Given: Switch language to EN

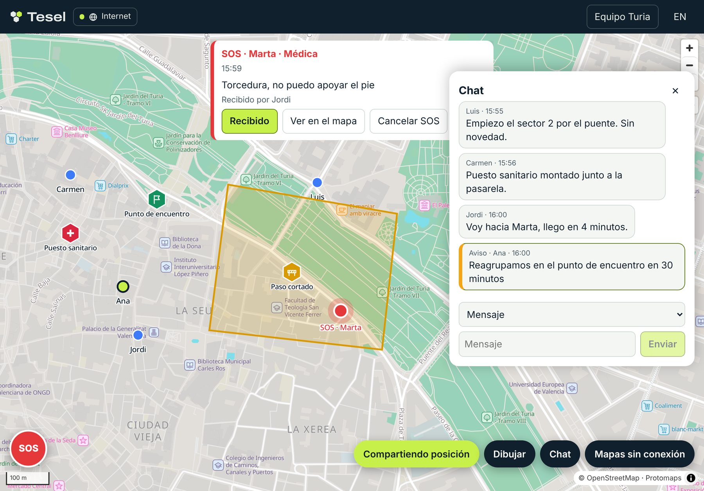Looking at the screenshot, I should tap(680, 17).
